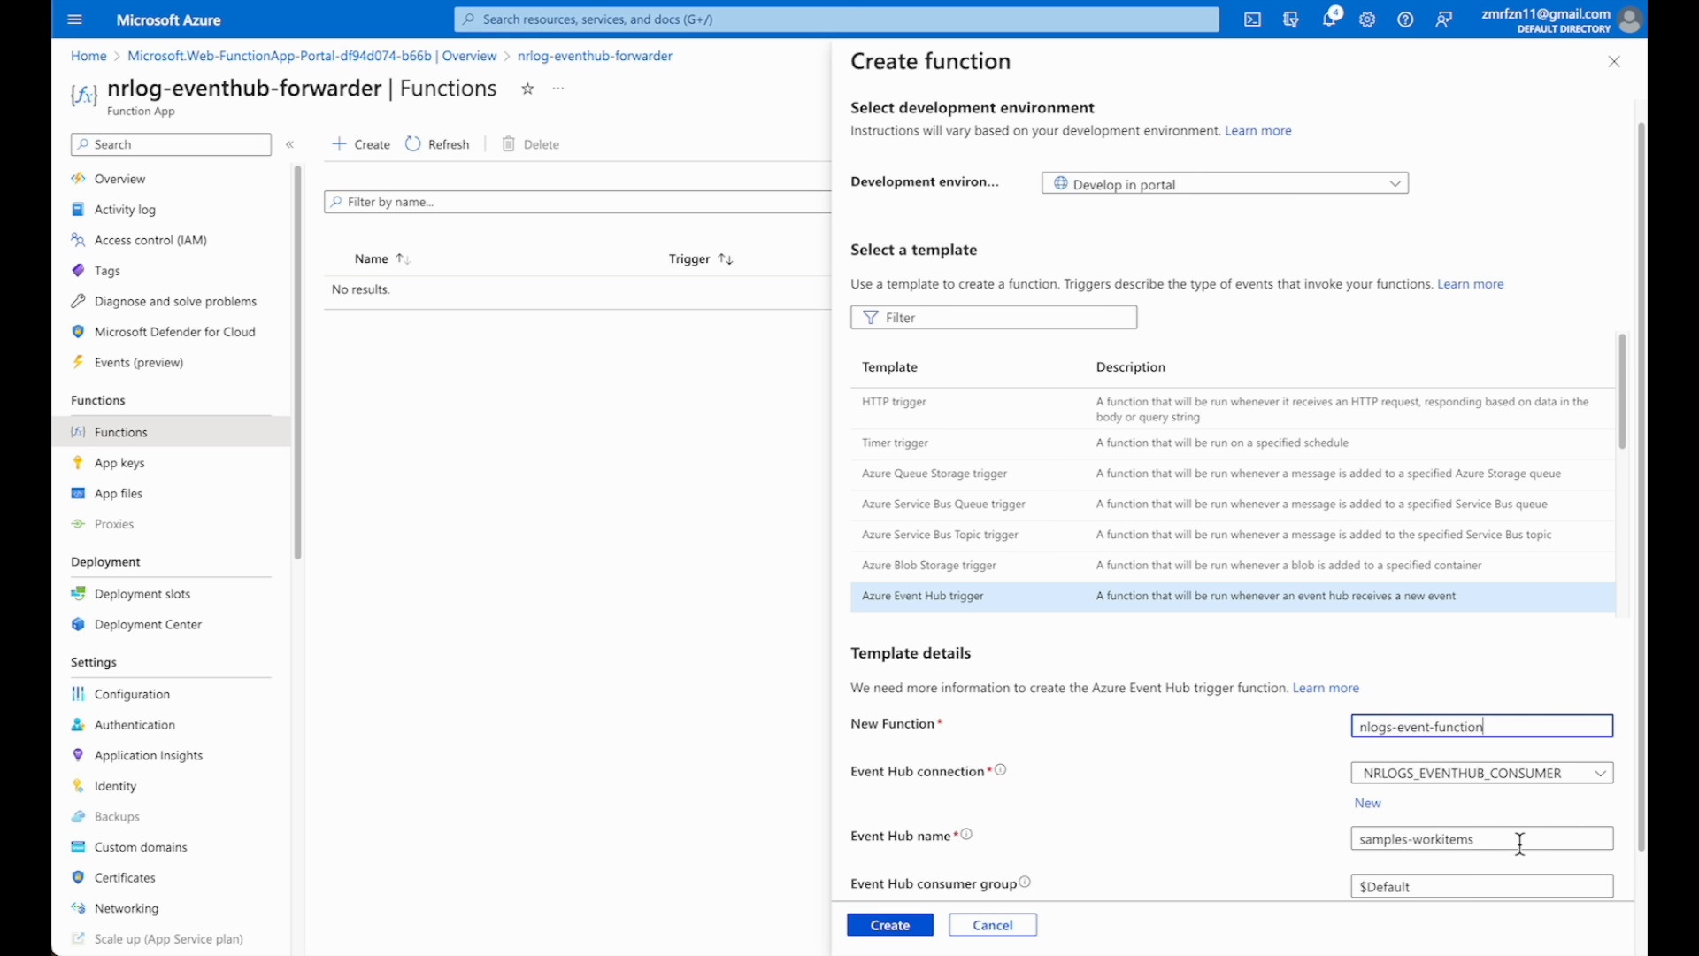
Task: Refresh the functions list
Action: coord(438,144)
